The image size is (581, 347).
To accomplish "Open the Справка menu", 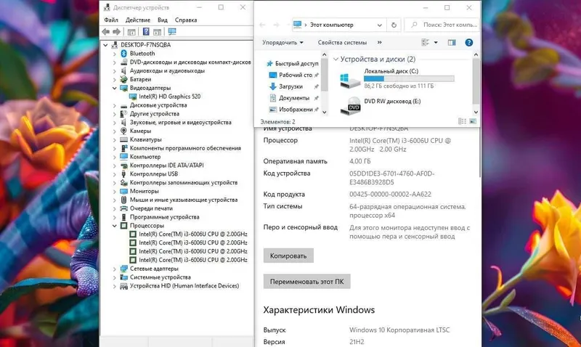I will tap(186, 20).
